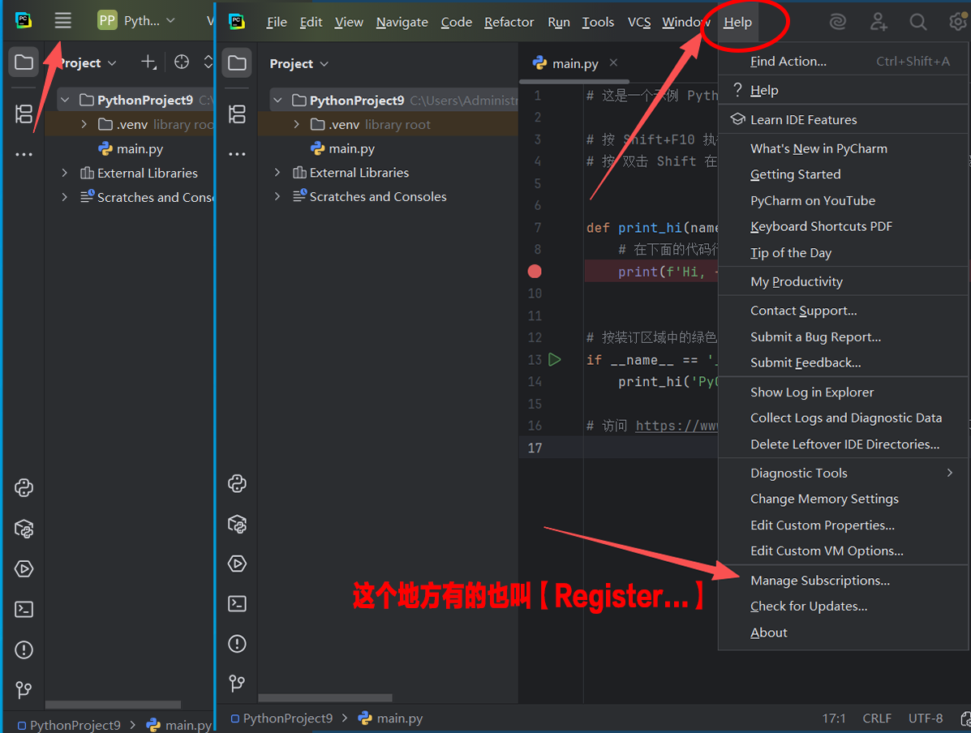Open Diagnostic Tools submenu arrow
This screenshot has width=971, height=733.
click(950, 473)
